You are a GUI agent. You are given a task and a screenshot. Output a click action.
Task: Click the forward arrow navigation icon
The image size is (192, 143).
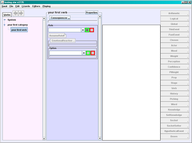[21, 13]
